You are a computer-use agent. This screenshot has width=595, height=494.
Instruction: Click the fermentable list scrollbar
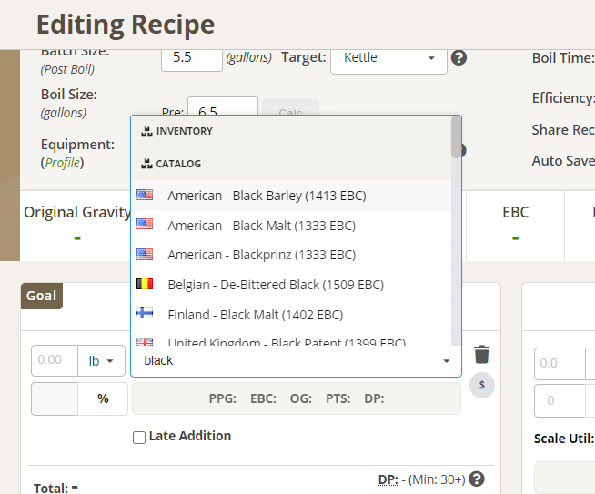(x=456, y=138)
